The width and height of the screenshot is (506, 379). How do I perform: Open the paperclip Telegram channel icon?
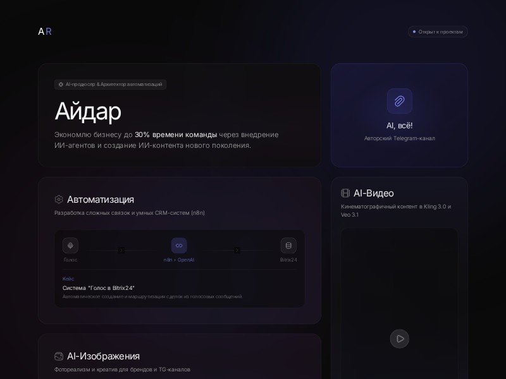pyautogui.click(x=400, y=101)
